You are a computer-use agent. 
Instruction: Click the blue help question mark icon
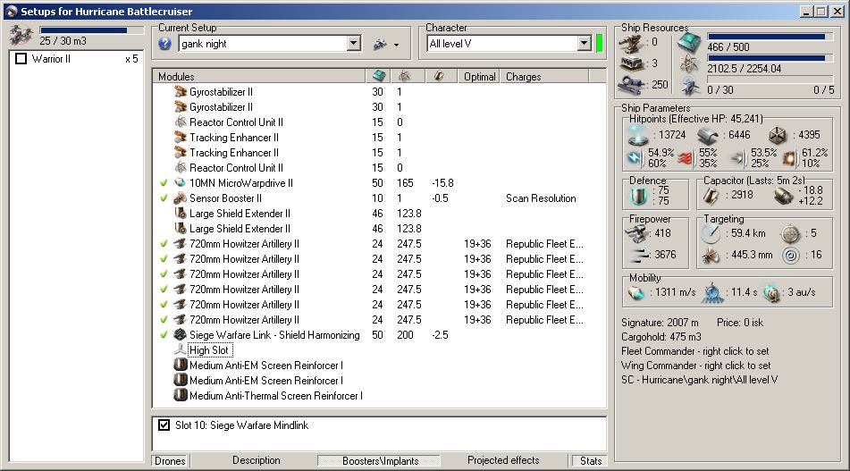click(x=164, y=44)
